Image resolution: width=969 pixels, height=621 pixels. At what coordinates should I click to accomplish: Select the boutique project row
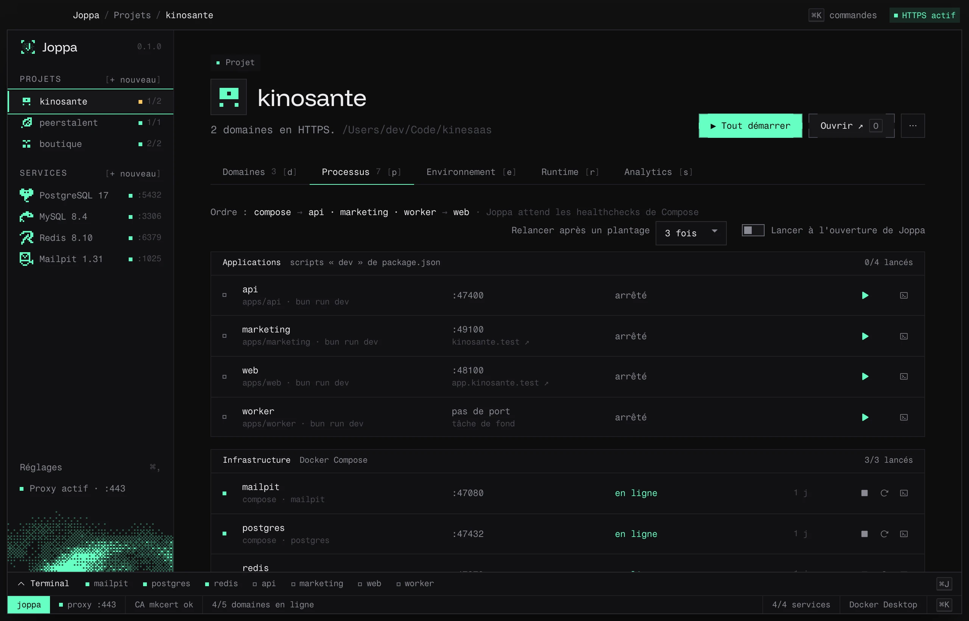click(90, 144)
